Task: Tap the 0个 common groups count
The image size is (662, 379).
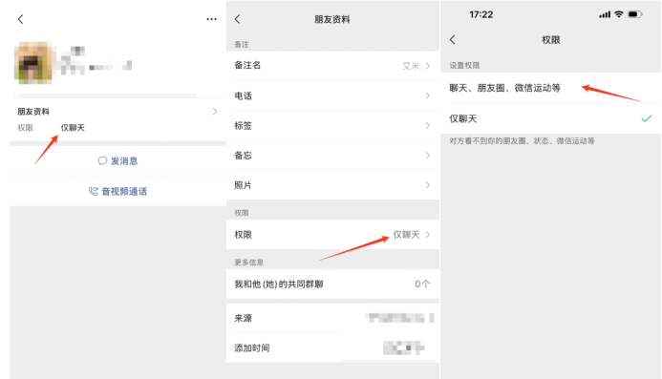Action: [422, 284]
